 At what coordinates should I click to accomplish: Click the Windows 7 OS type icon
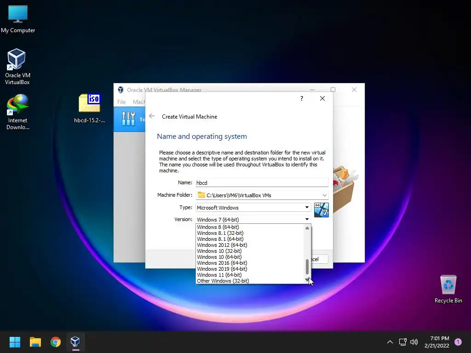[x=322, y=210]
